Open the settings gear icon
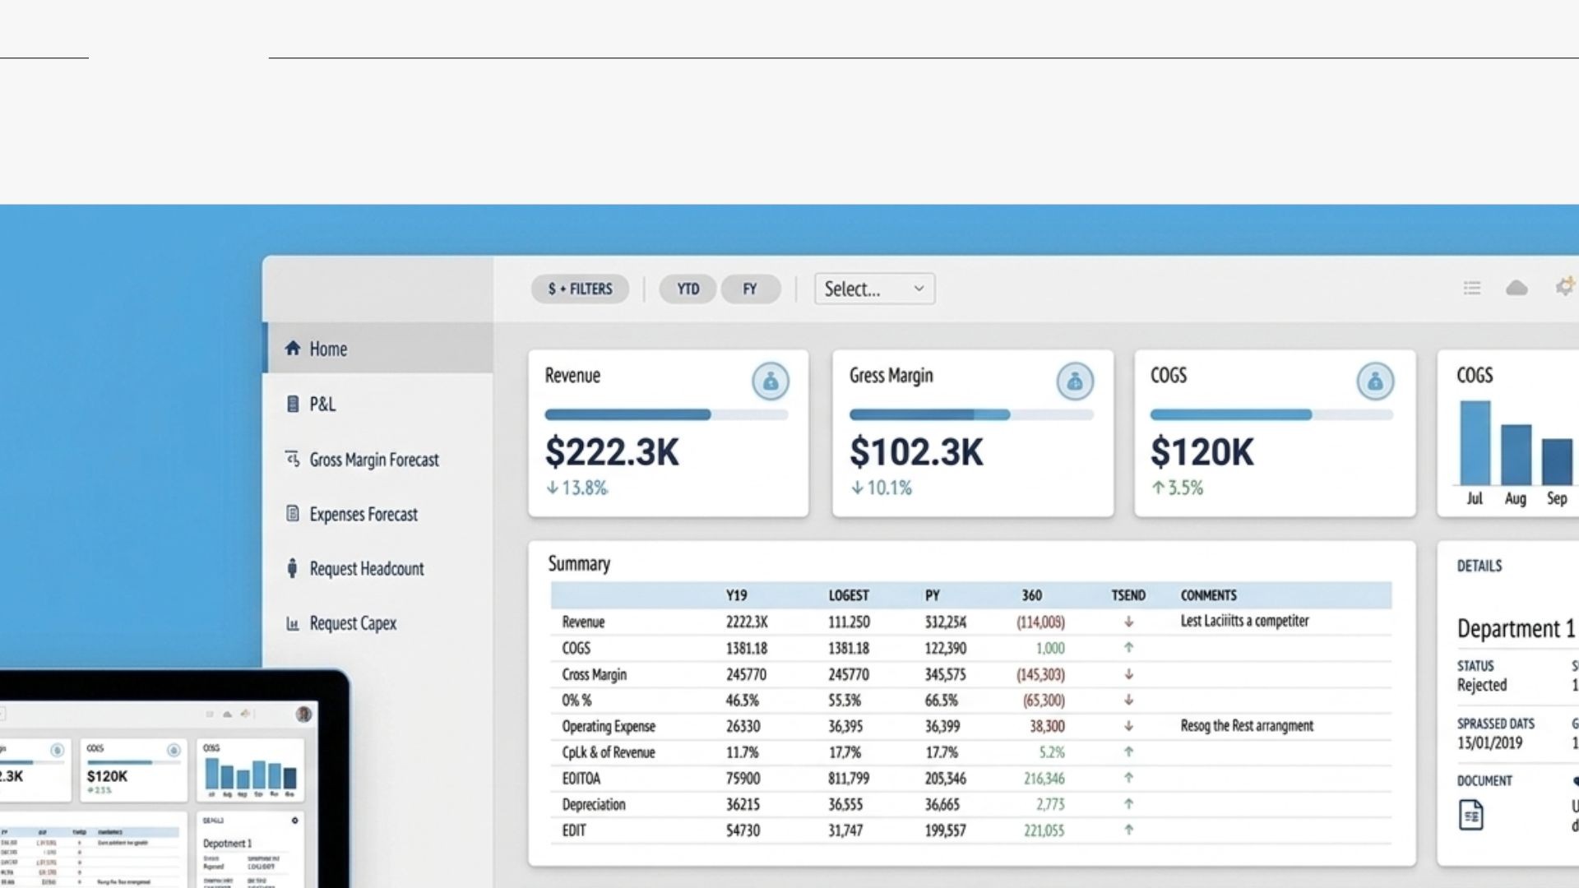Viewport: 1579px width, 888px height. (x=1564, y=287)
